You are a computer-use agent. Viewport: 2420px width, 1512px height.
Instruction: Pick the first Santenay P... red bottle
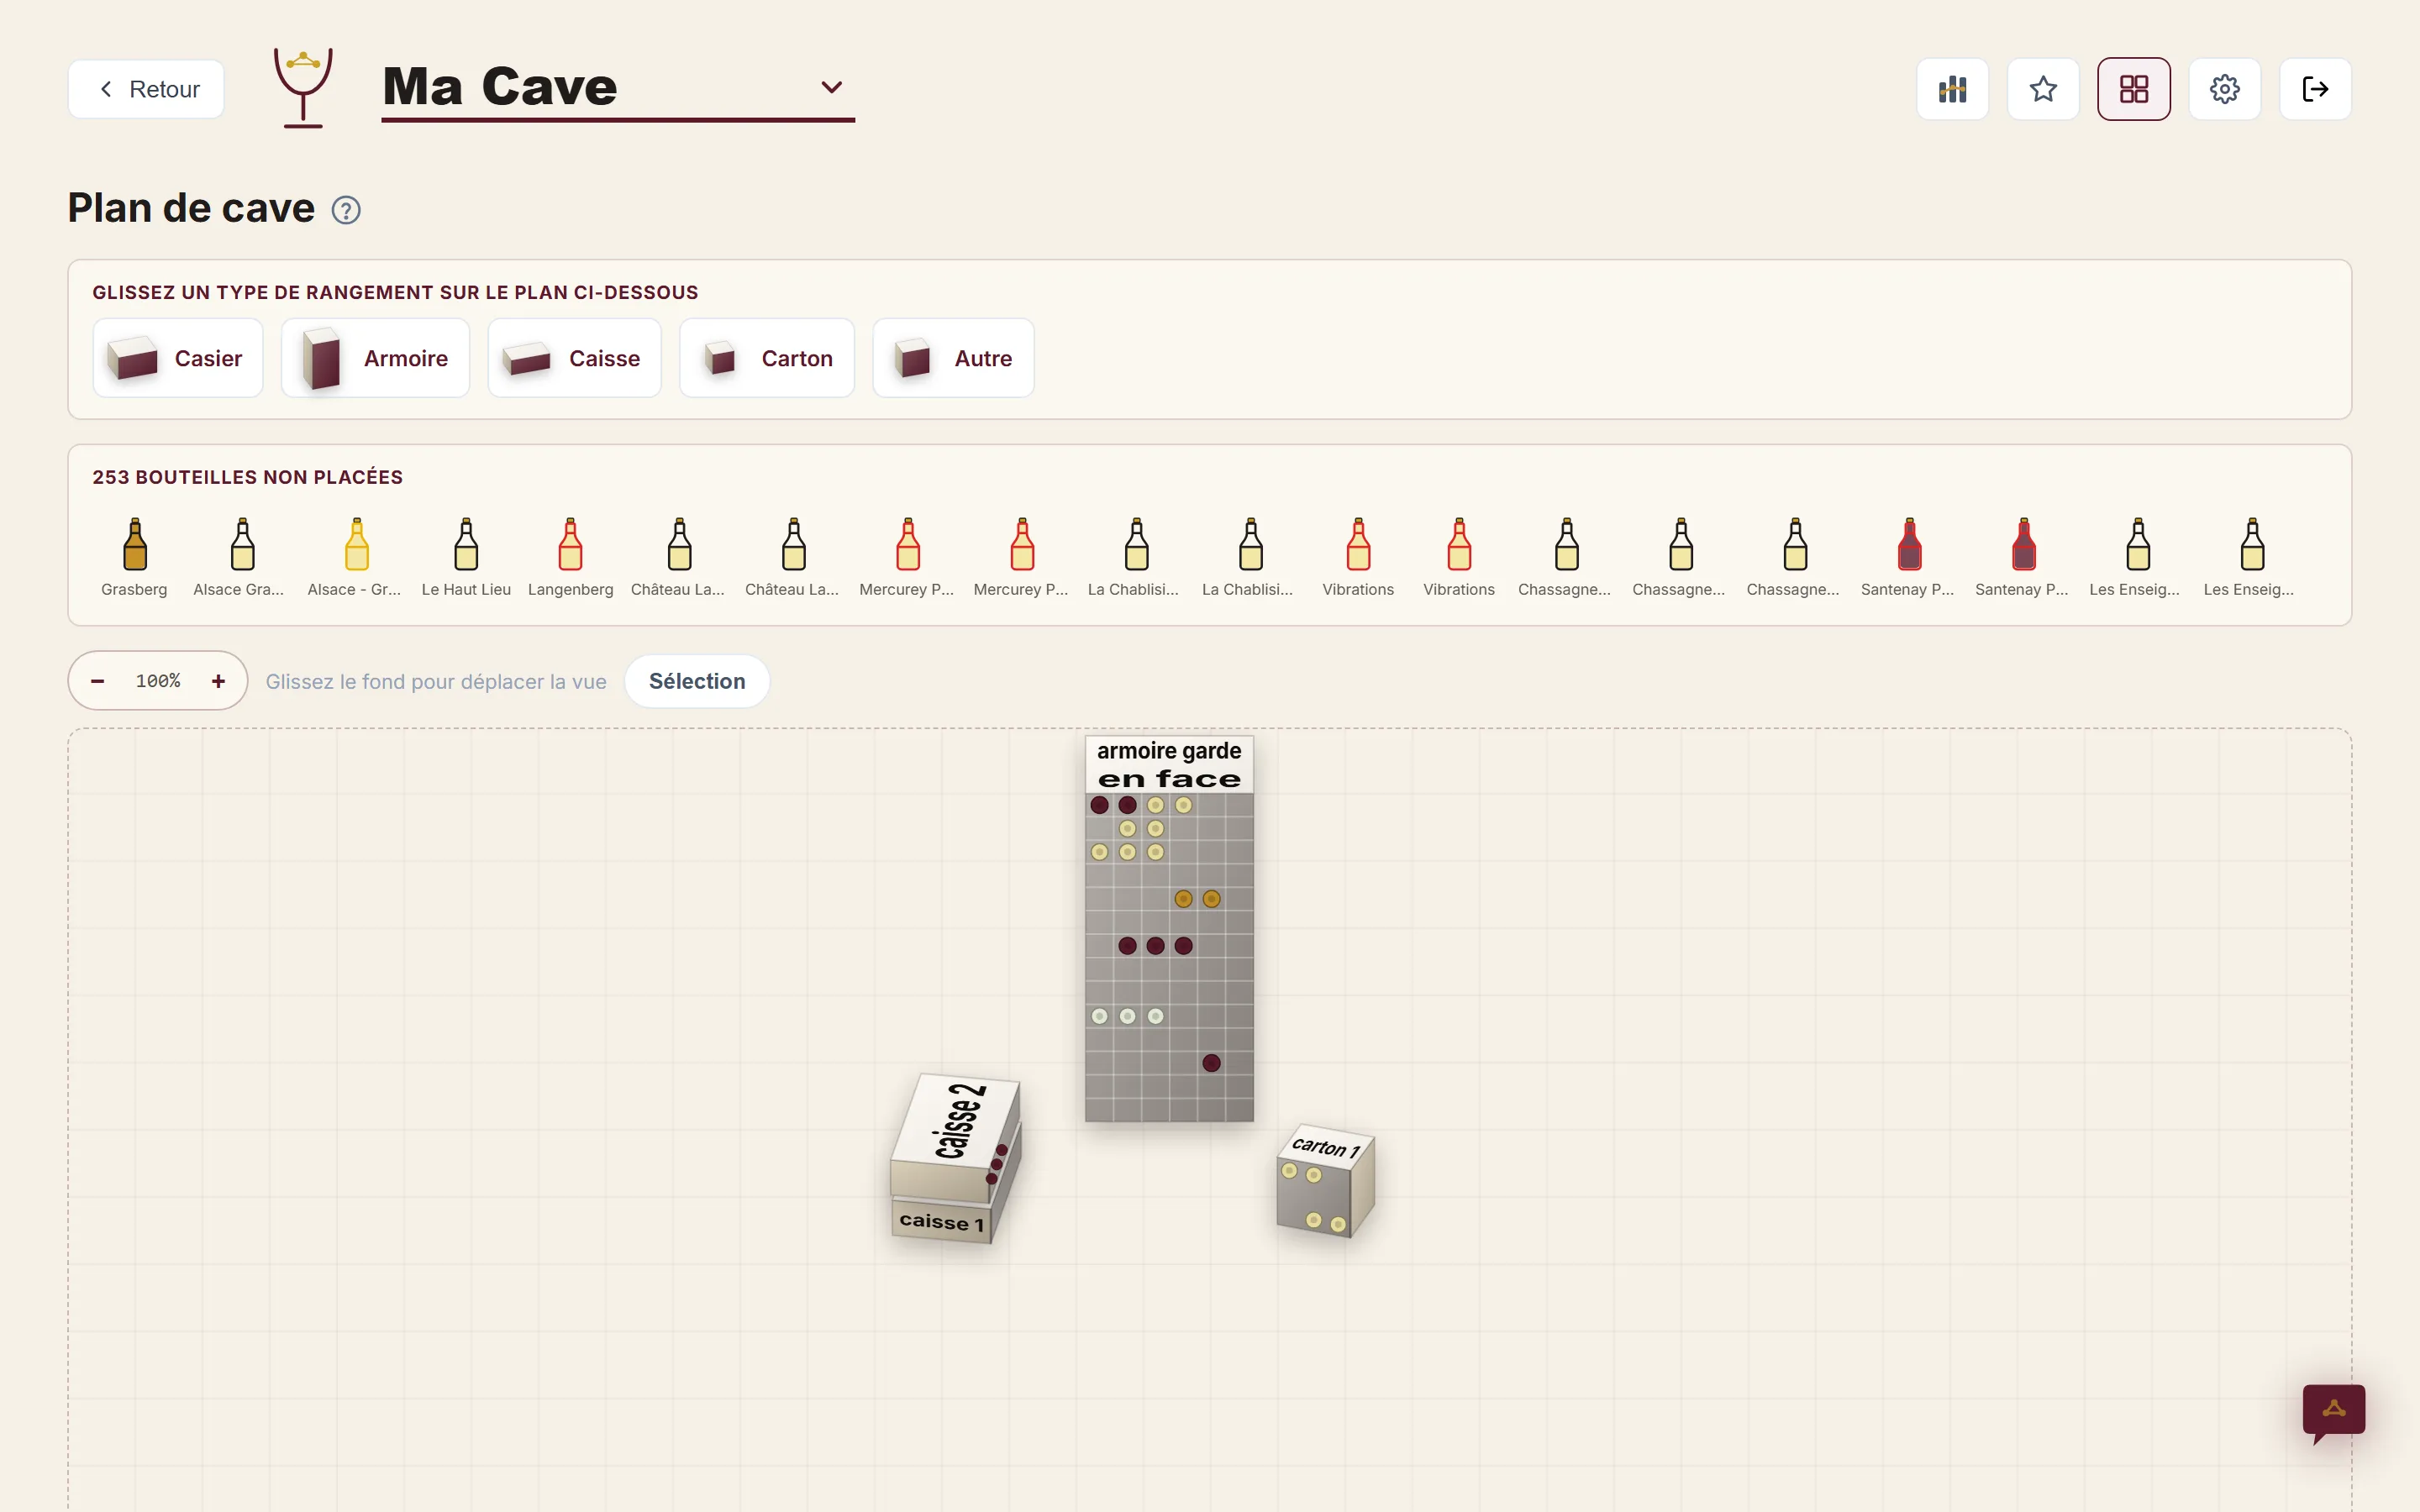click(x=1908, y=557)
